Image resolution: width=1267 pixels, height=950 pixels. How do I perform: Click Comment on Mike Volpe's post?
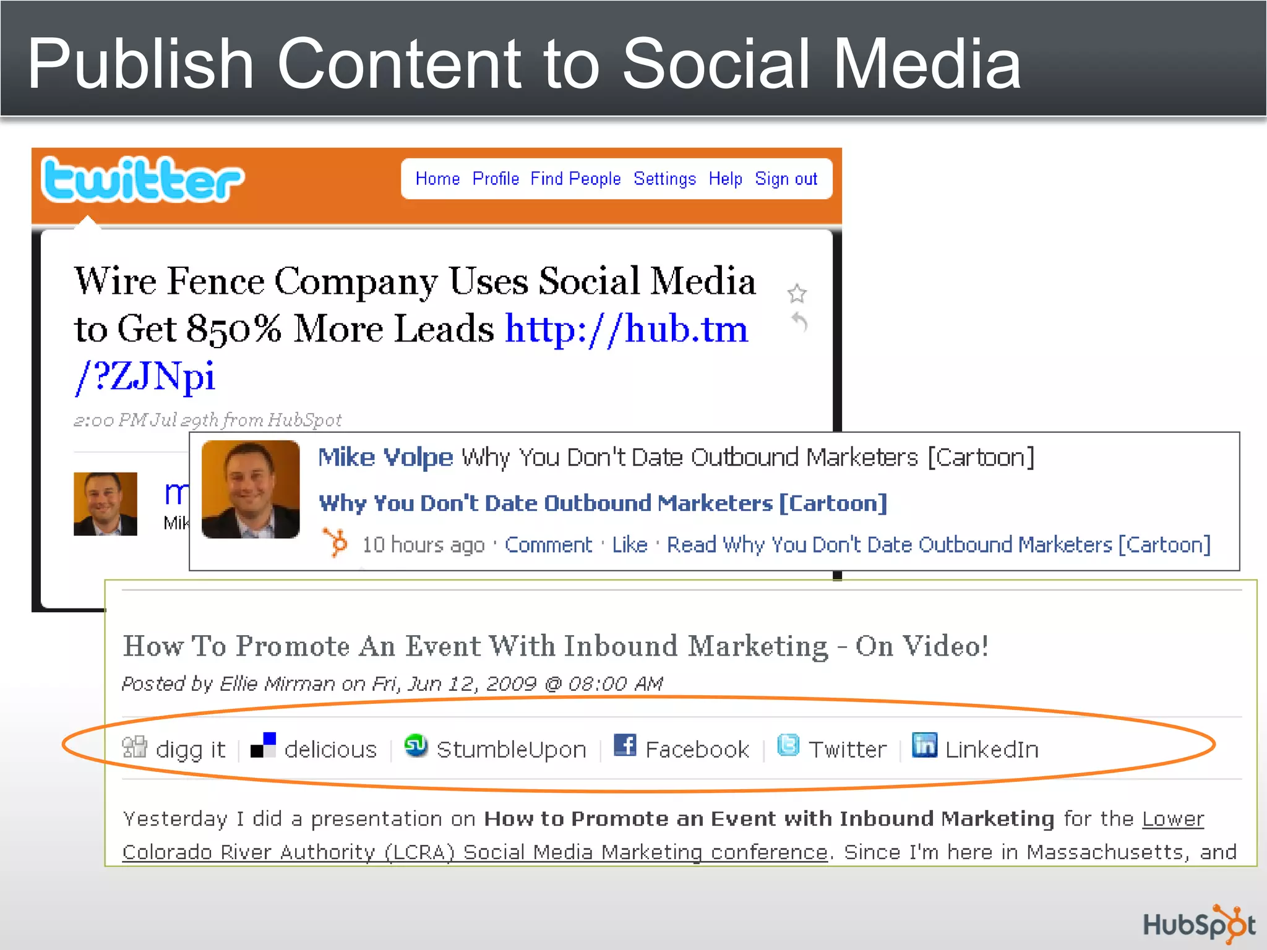pyautogui.click(x=548, y=544)
